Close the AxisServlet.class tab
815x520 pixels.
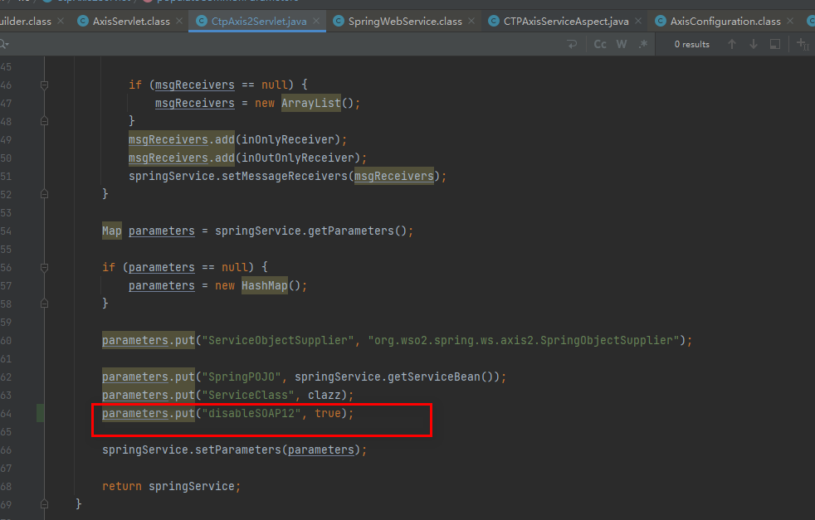pyautogui.click(x=179, y=21)
